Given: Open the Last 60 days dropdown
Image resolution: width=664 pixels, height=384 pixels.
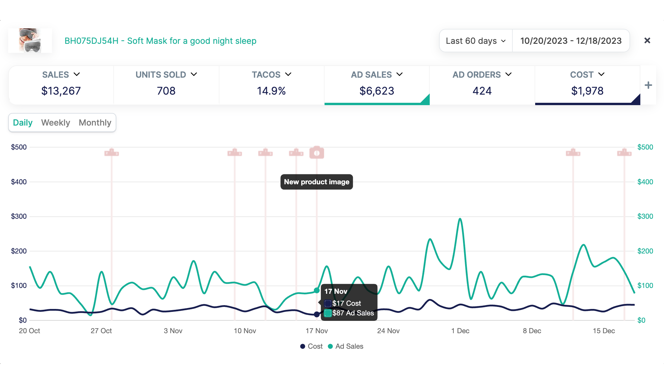Looking at the screenshot, I should click(476, 41).
